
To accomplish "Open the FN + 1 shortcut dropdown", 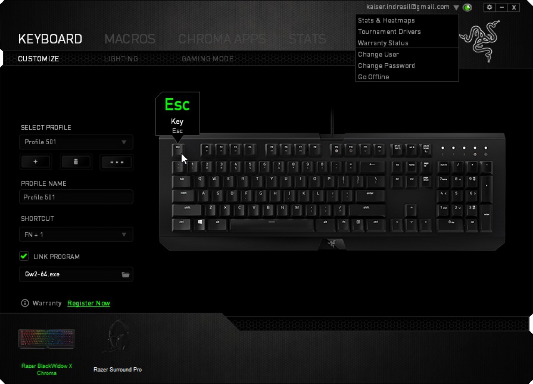I will pyautogui.click(x=76, y=234).
